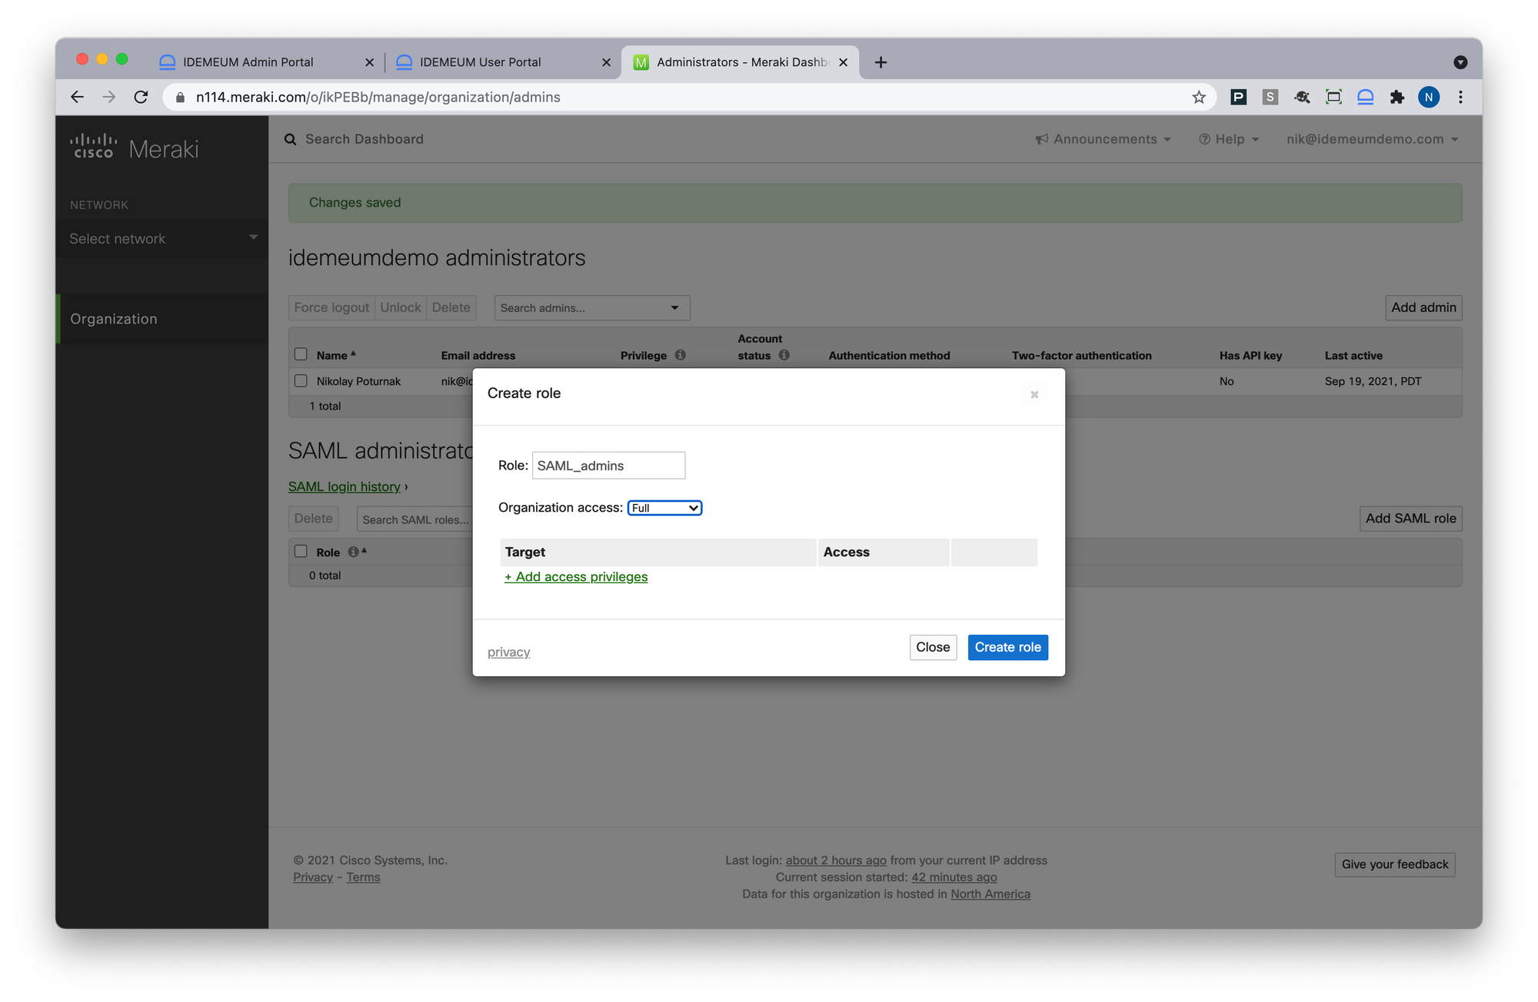This screenshot has height=1002, width=1538.
Task: Open the idemeum extension icon
Action: click(1365, 97)
